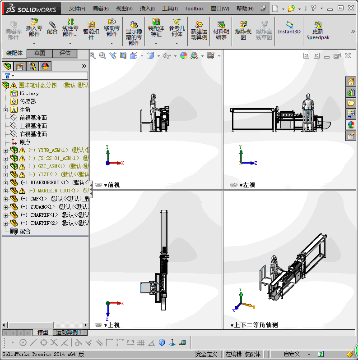The width and height of the screenshot is (358, 360).
Task: Click 自定义 units status bar button
Action: tap(292, 354)
